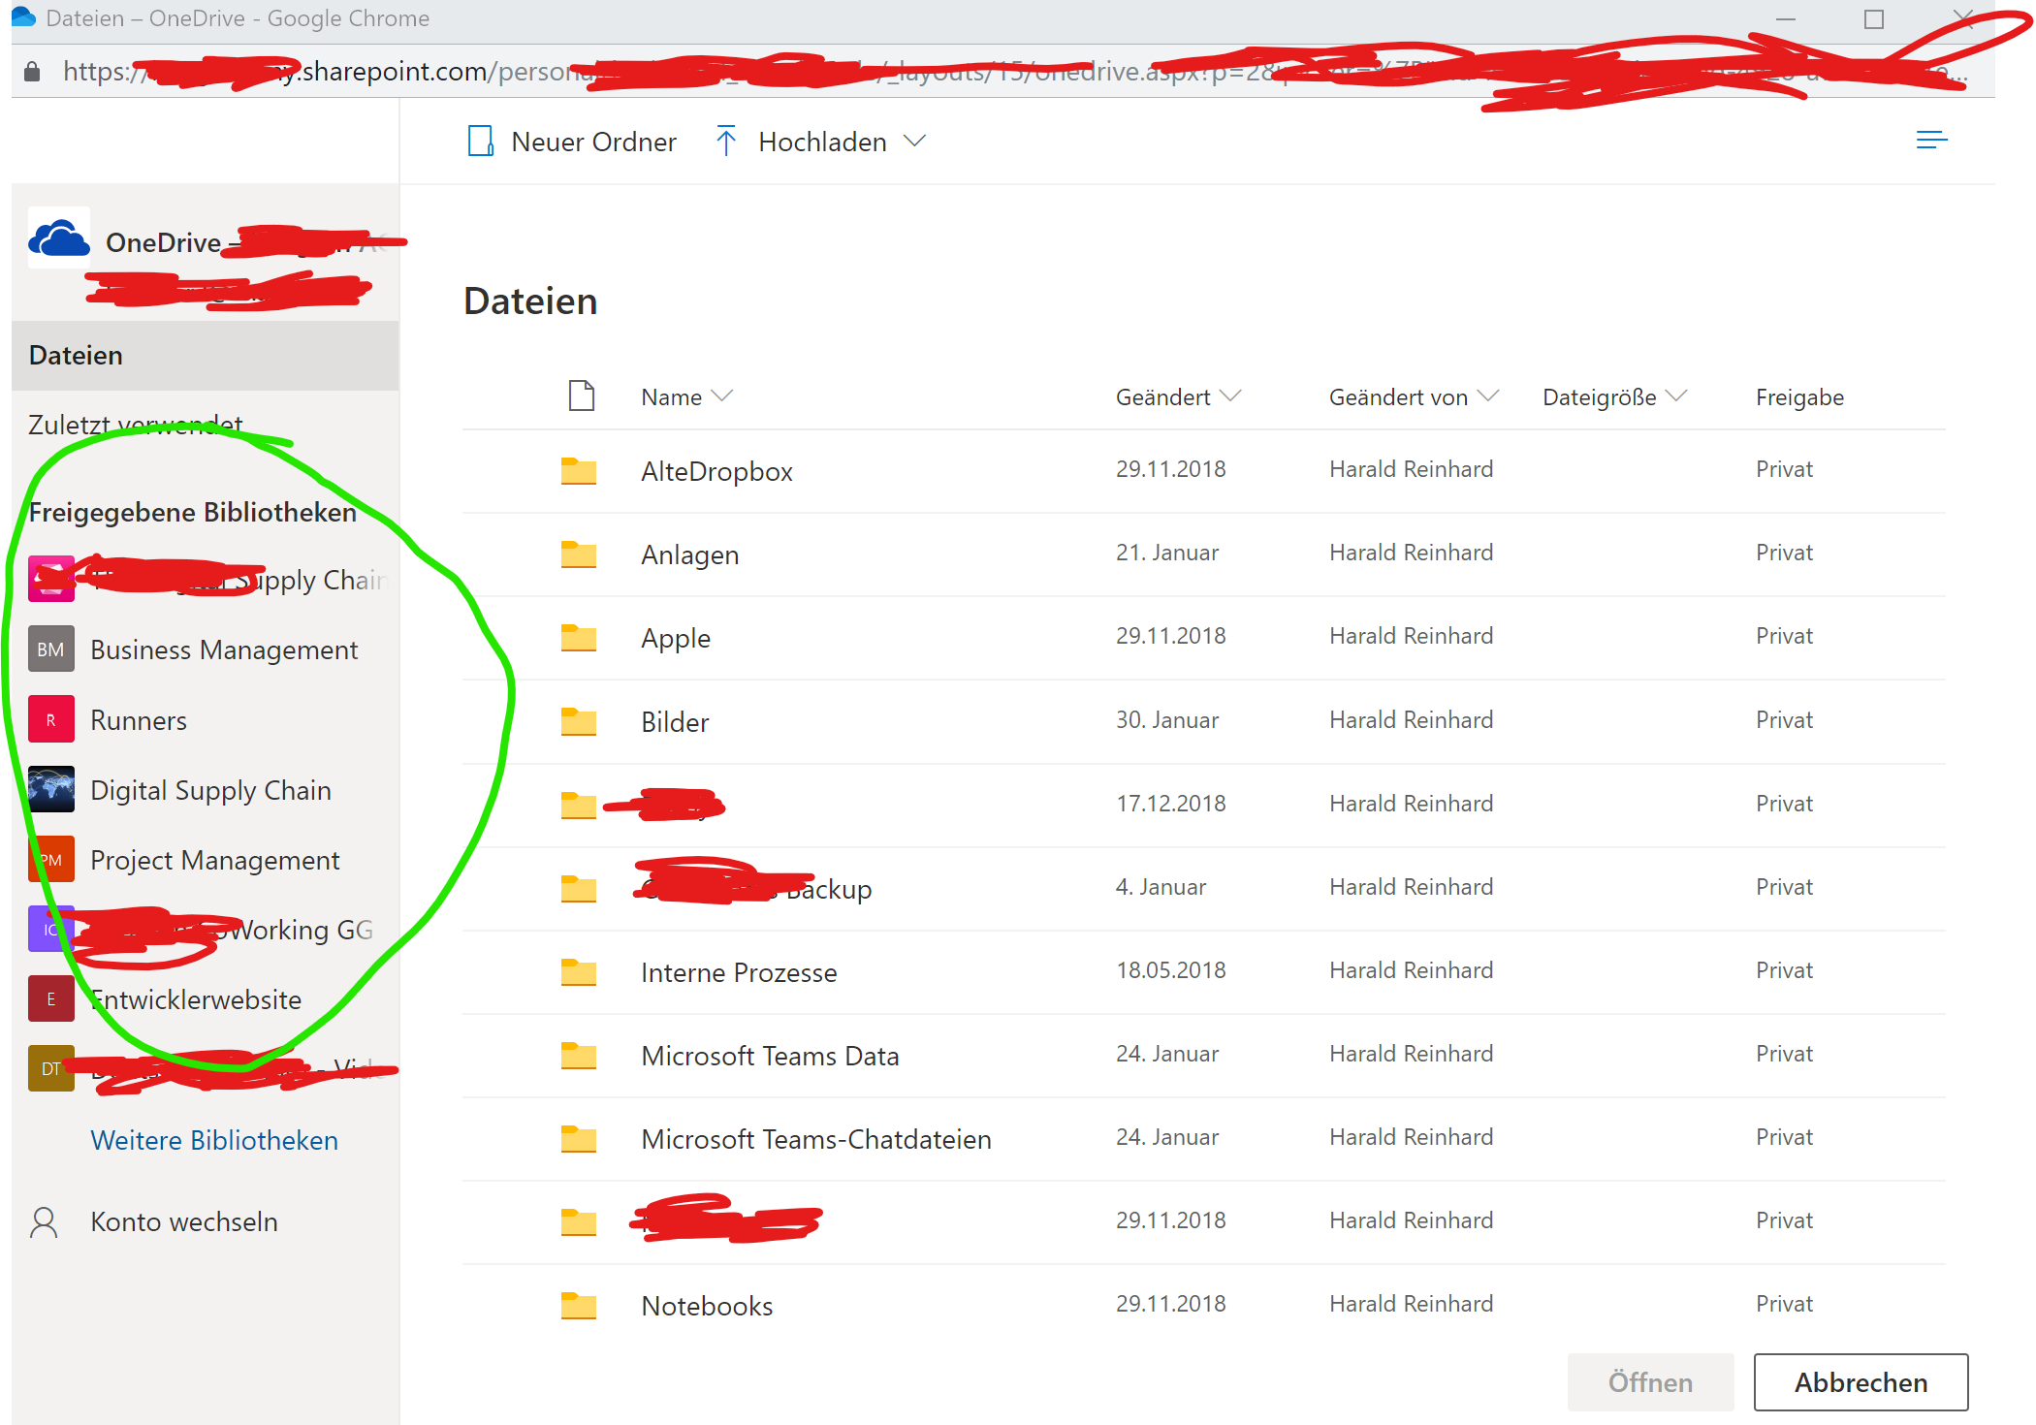Click the Konto wechseln person icon
Viewport: 2036px width, 1425px height.
click(45, 1222)
